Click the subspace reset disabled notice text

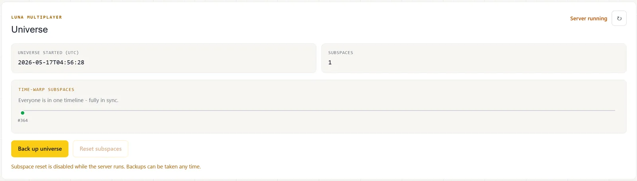coord(106,167)
